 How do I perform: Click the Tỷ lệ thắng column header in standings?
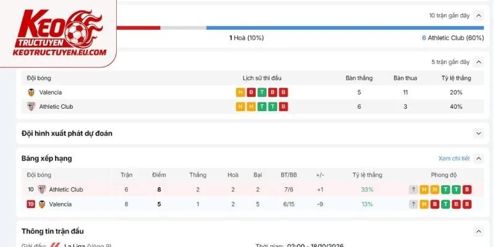point(367,175)
